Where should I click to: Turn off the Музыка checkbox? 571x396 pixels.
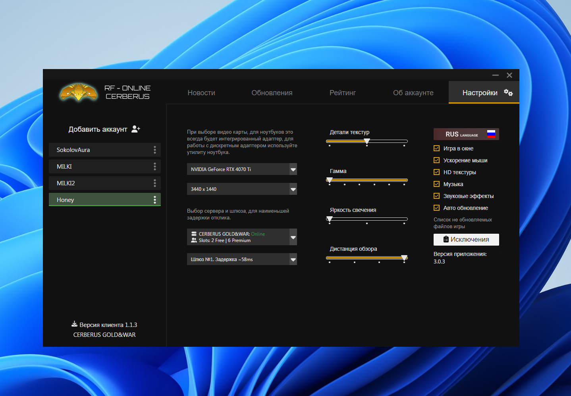437,184
